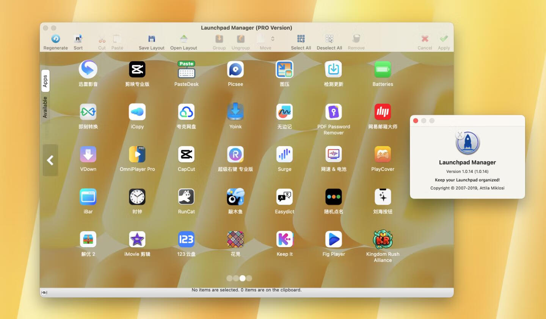Select the Batteries app icon
Viewport: 546px width, 319px height.
point(383,69)
